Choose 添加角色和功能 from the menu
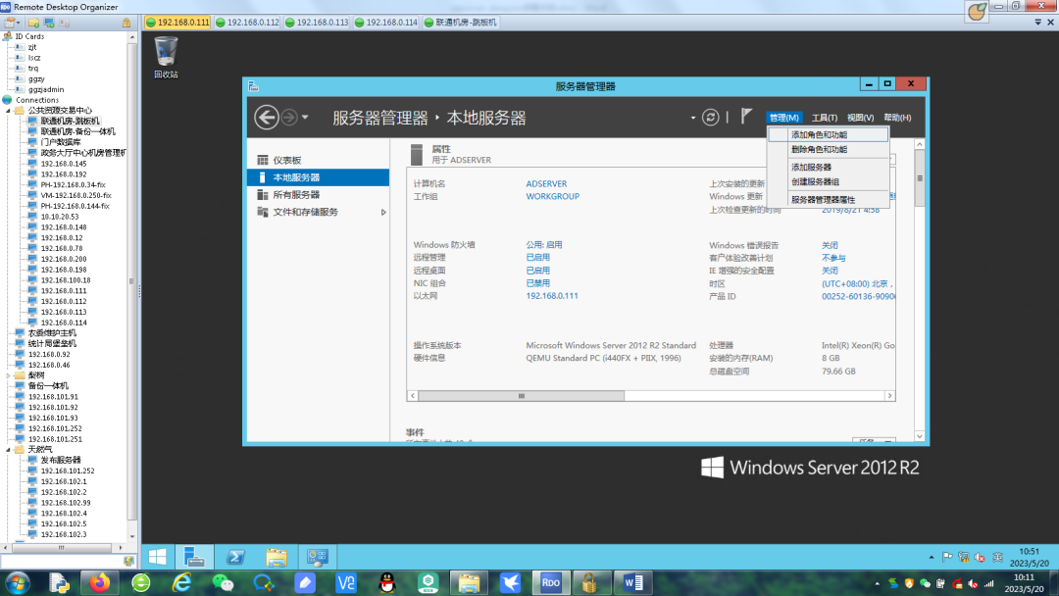 [x=828, y=135]
